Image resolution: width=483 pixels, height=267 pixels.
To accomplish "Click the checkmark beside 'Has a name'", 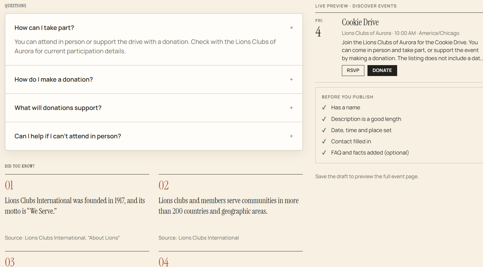I will [324, 107].
